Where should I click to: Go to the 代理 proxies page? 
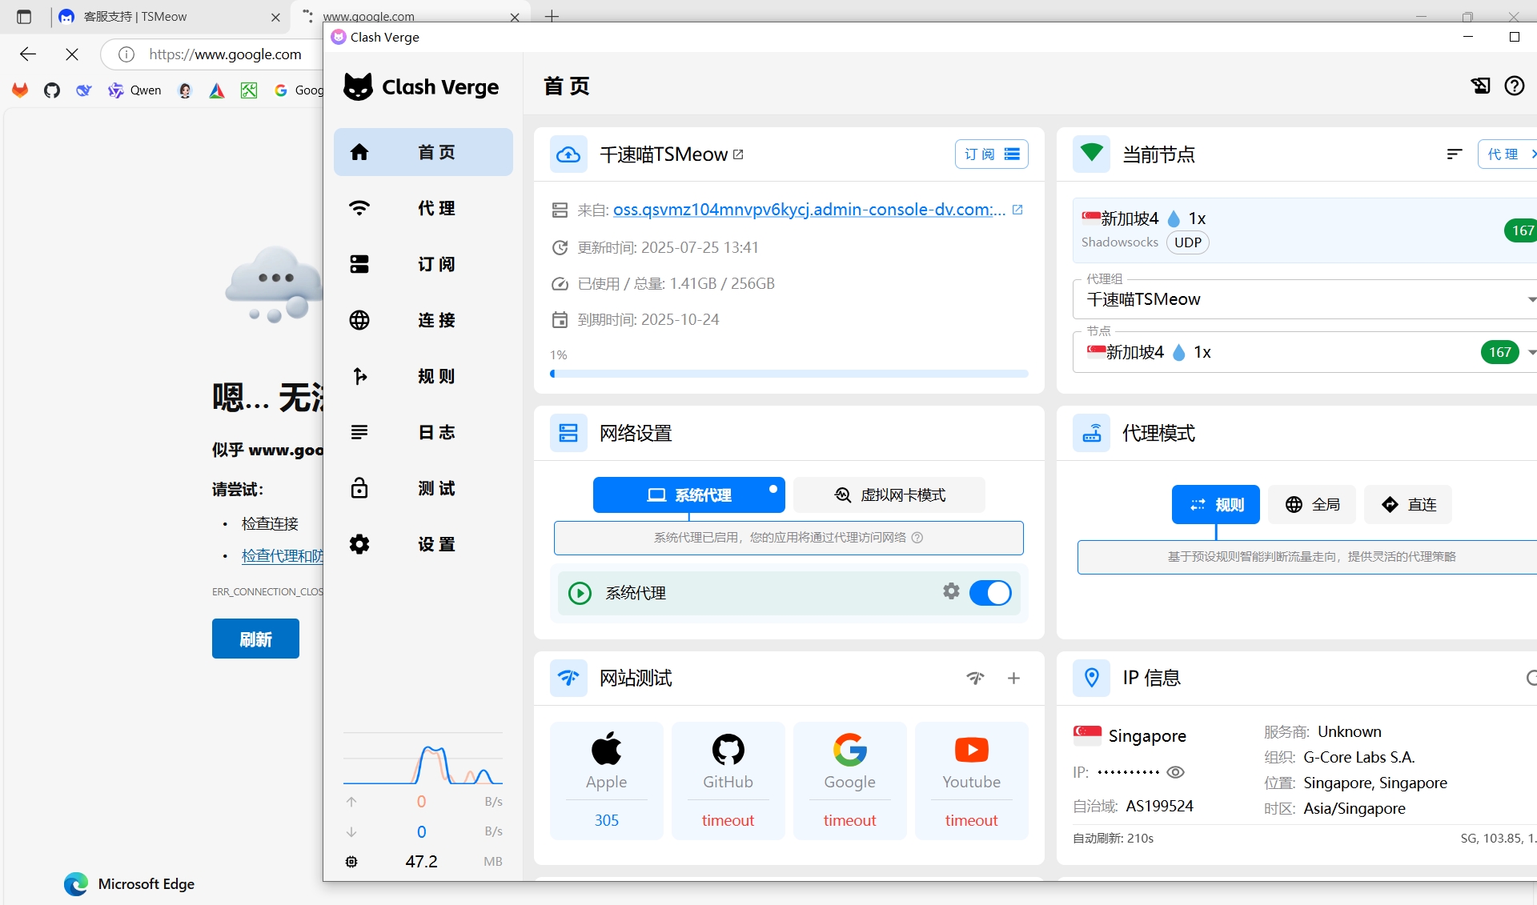pyautogui.click(x=423, y=208)
